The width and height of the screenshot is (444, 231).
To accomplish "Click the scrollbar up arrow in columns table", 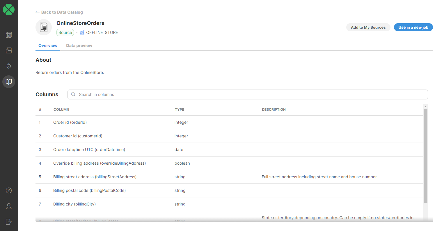I will click(x=425, y=107).
